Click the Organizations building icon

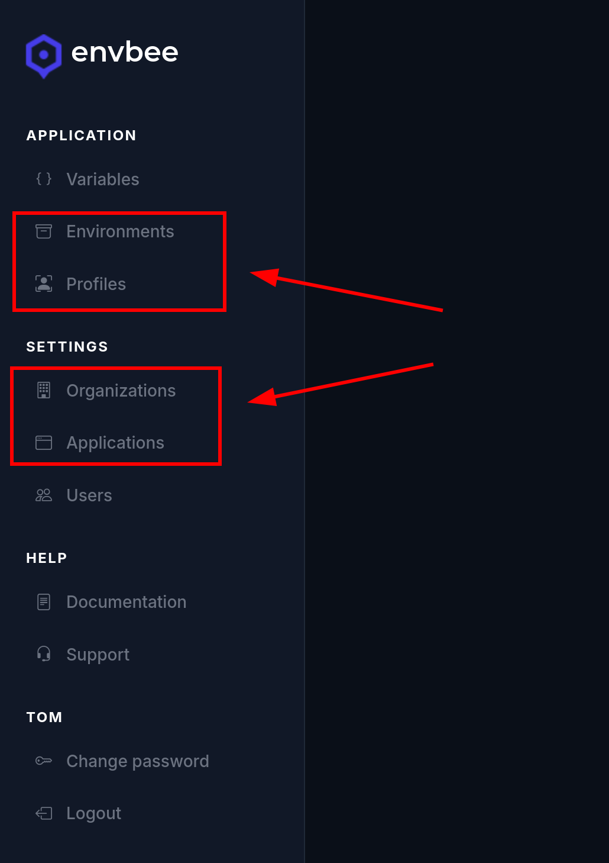click(44, 390)
